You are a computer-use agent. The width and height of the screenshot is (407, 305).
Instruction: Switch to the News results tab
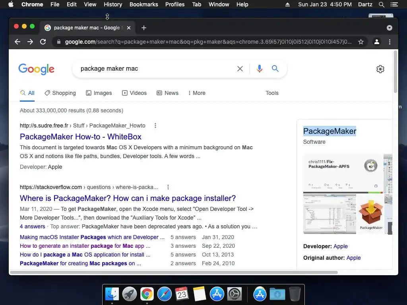tap(168, 93)
